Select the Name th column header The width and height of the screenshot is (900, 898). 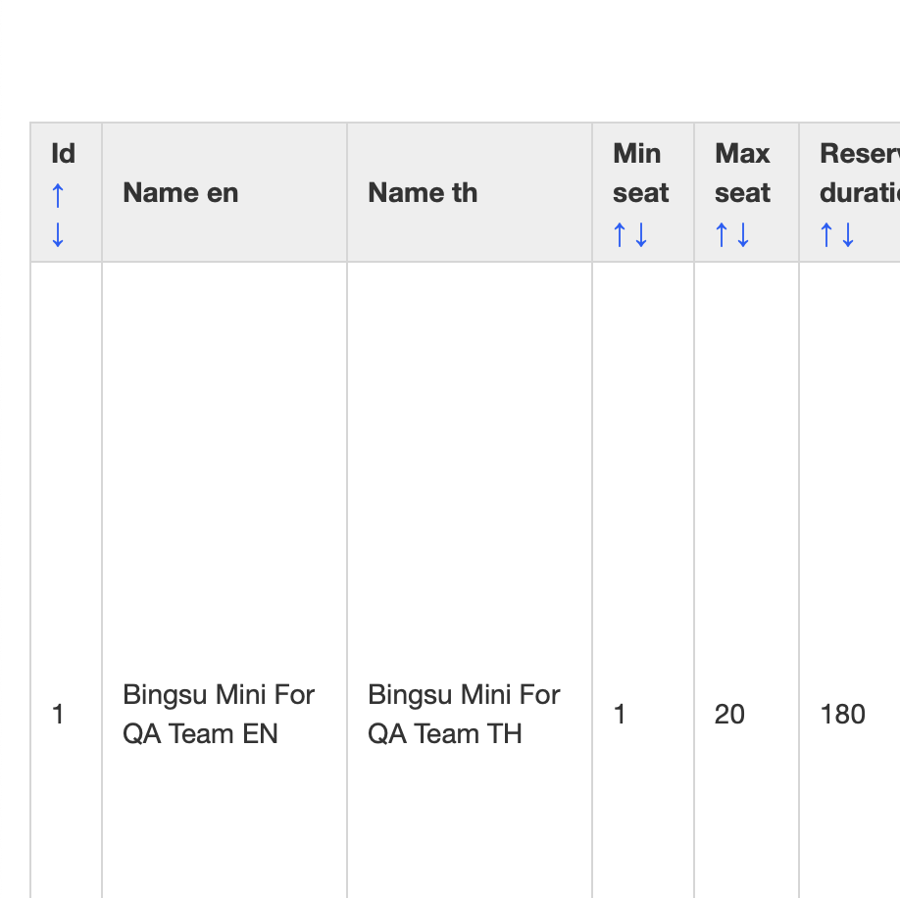[x=423, y=193]
